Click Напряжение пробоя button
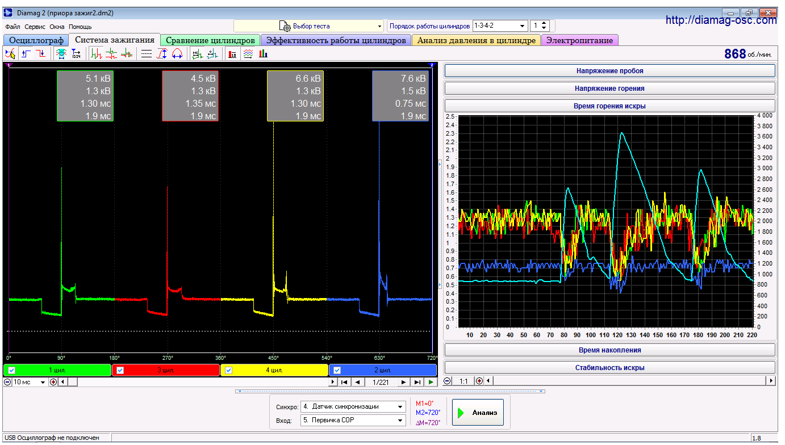The image size is (785, 445). (x=609, y=71)
